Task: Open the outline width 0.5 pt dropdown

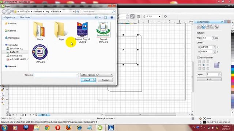Action: (159, 16)
